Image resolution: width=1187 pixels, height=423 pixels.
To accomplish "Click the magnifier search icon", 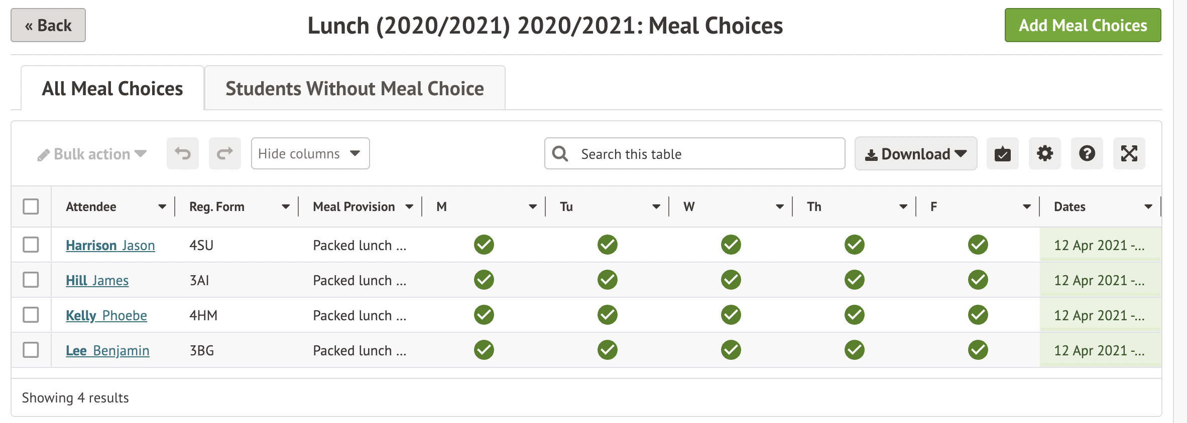I will point(560,153).
